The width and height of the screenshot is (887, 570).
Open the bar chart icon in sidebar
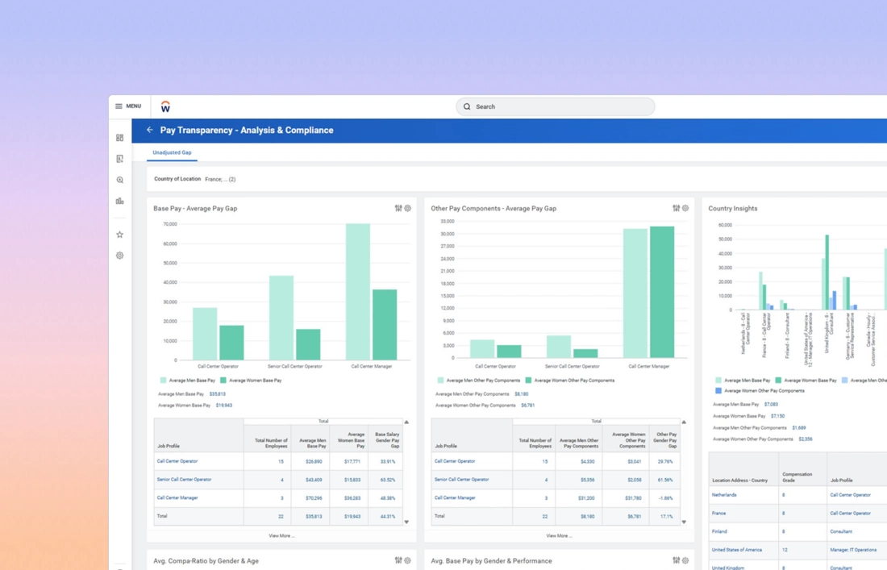pos(120,201)
